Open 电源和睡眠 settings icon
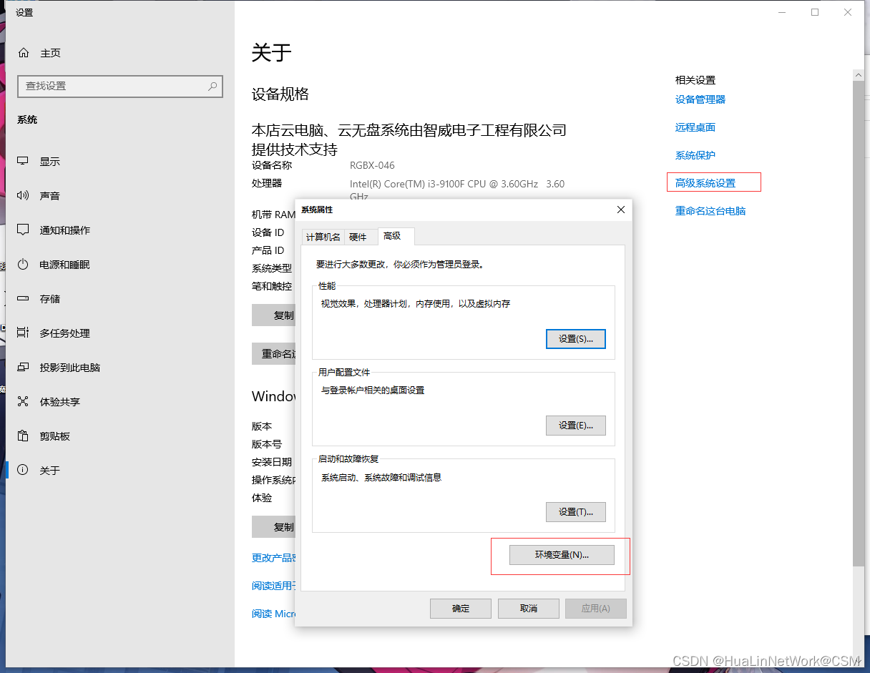Image resolution: width=870 pixels, height=673 pixels. (x=22, y=264)
